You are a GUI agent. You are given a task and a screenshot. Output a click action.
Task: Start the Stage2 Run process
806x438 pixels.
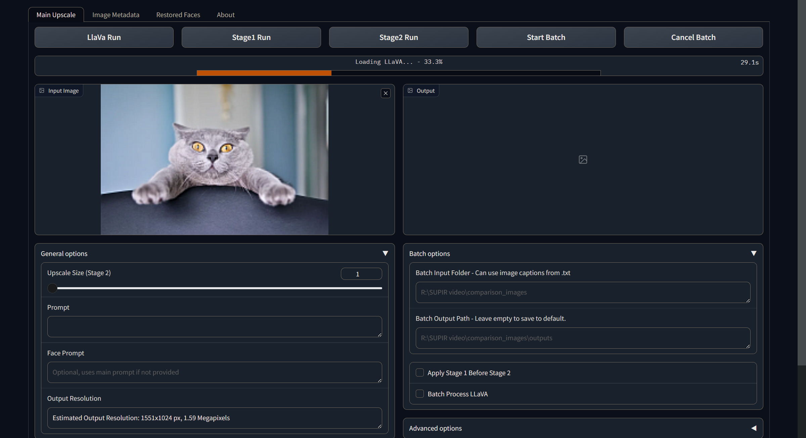tap(398, 37)
